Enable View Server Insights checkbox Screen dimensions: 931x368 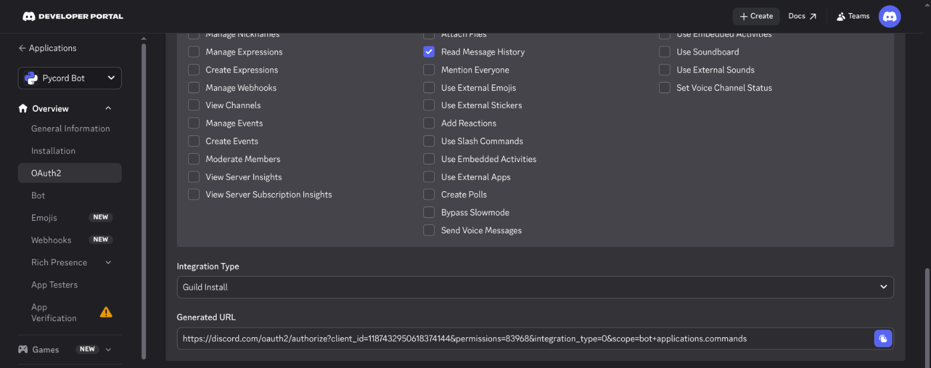[x=194, y=176]
